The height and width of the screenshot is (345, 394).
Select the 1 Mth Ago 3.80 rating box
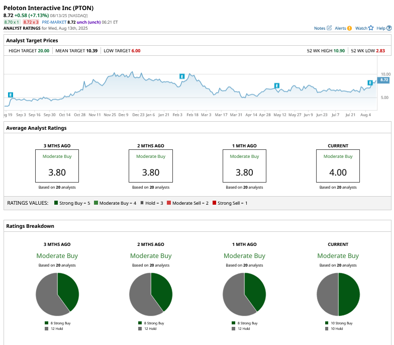(x=244, y=166)
